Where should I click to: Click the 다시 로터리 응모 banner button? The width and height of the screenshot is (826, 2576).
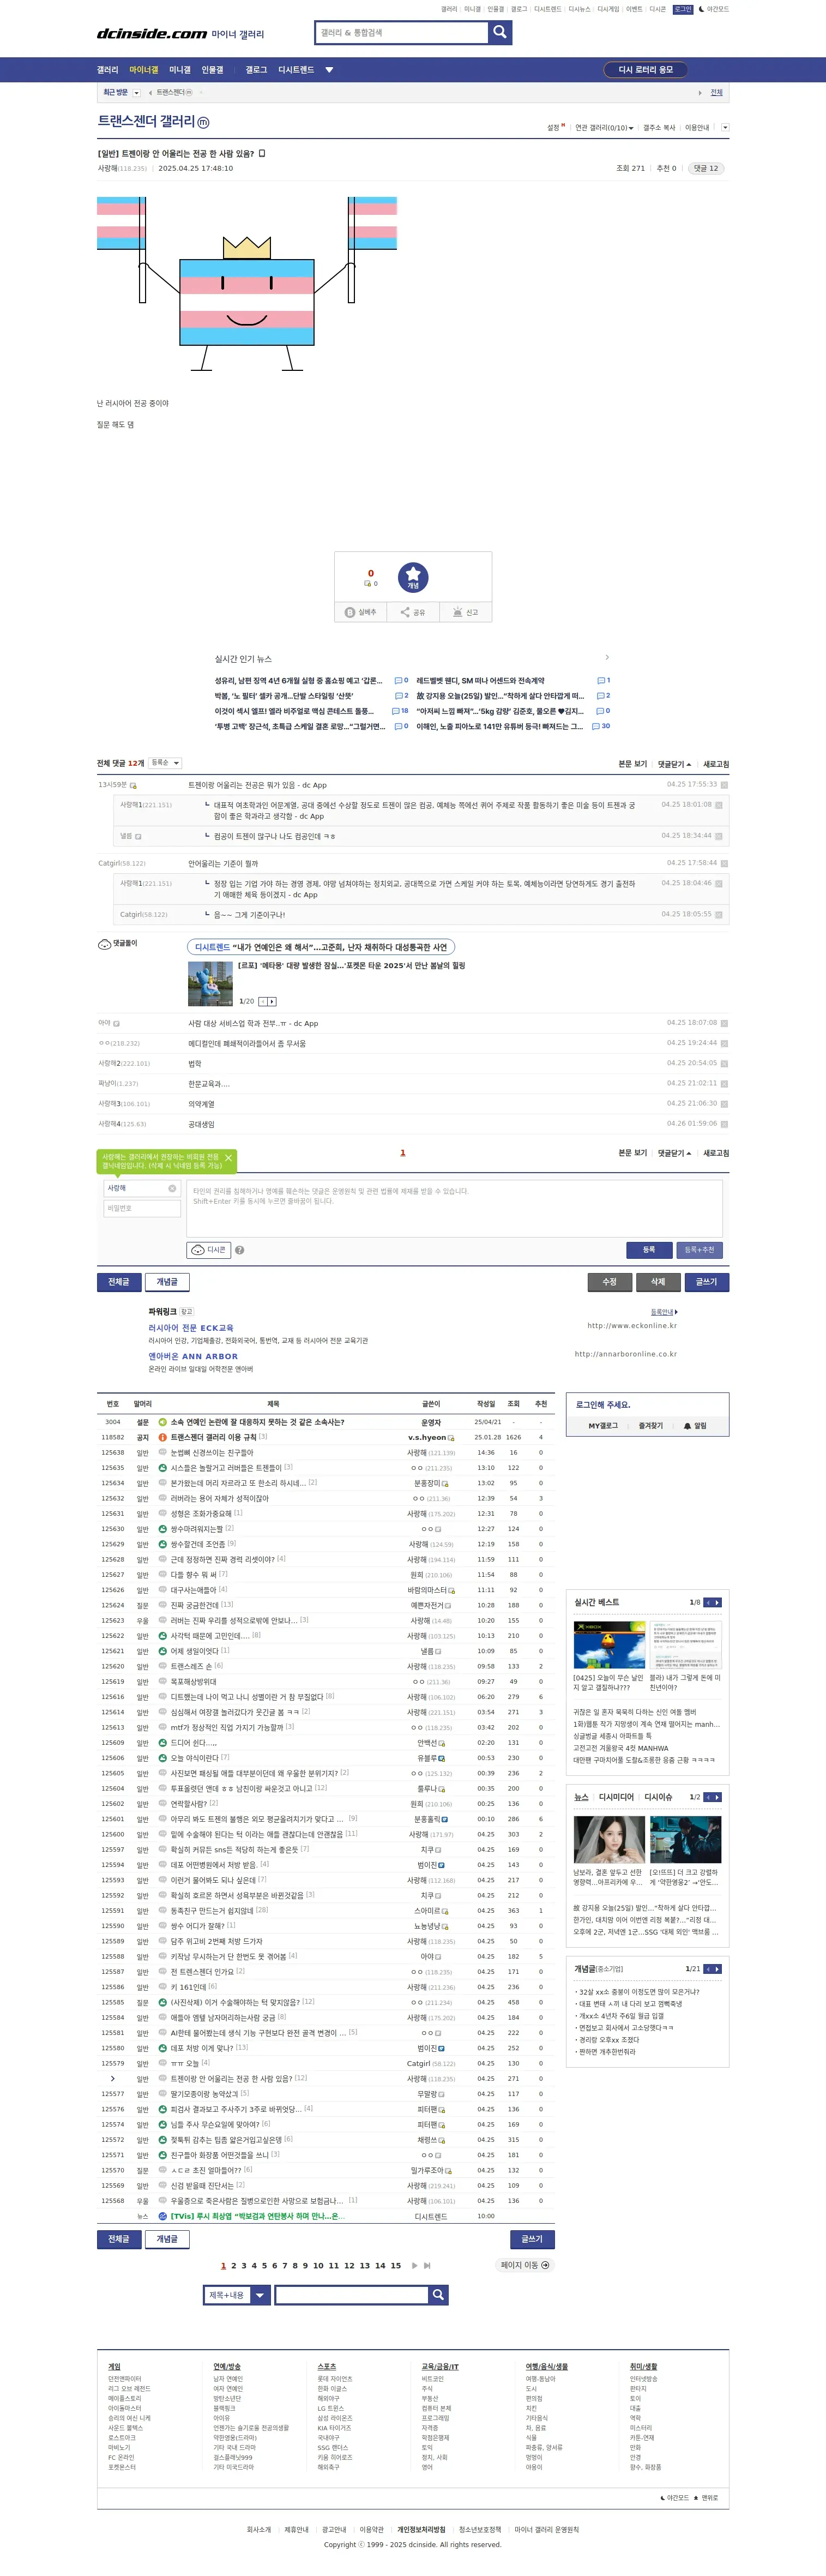(646, 70)
